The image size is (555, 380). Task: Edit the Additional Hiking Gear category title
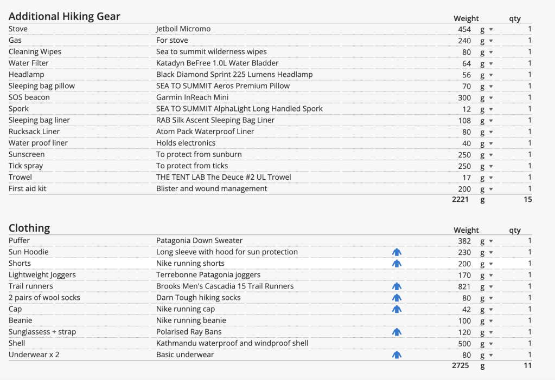(x=65, y=16)
